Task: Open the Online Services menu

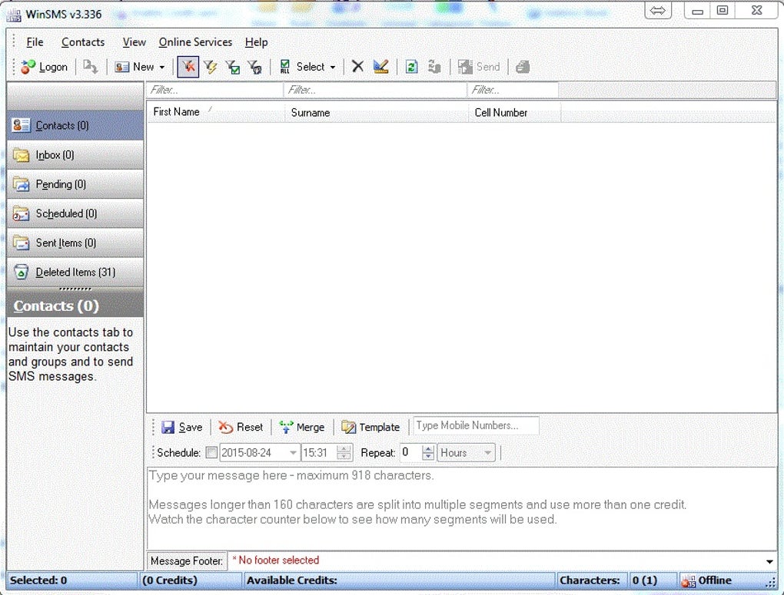Action: coord(195,42)
